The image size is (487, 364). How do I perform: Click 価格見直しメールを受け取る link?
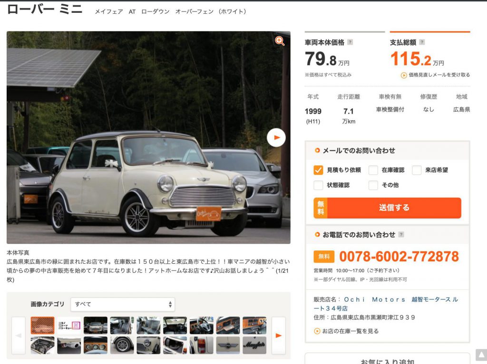pos(436,75)
